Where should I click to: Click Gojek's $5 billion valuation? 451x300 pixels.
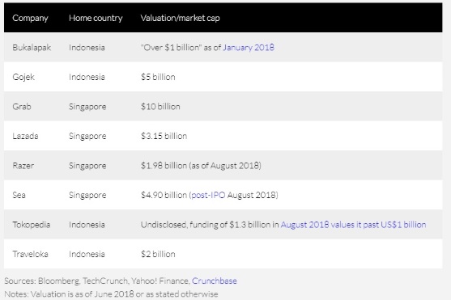[x=158, y=77]
